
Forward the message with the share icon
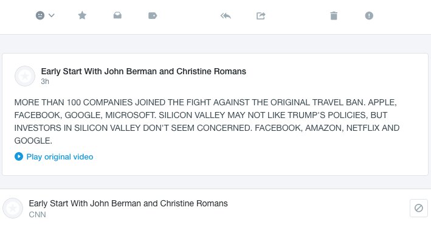[x=261, y=16]
